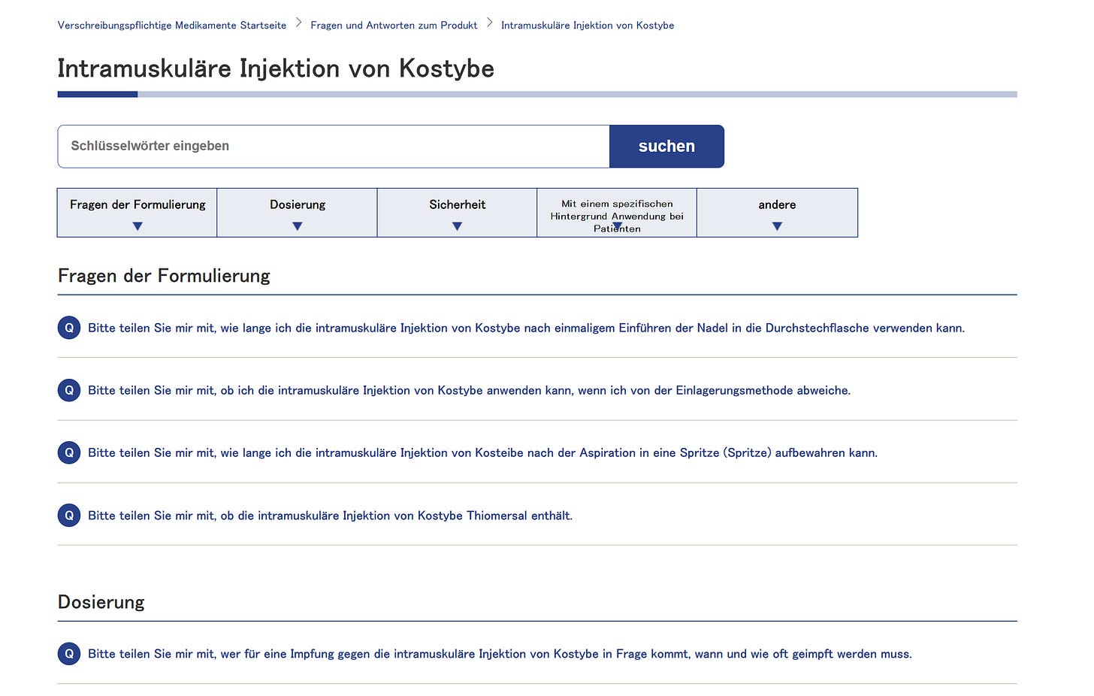Open question about who qualifies for Impfung
The height and width of the screenshot is (696, 1094).
500,654
